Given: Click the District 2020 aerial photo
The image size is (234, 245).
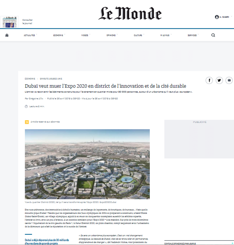Looking at the screenshot, I should [x=87, y=164].
